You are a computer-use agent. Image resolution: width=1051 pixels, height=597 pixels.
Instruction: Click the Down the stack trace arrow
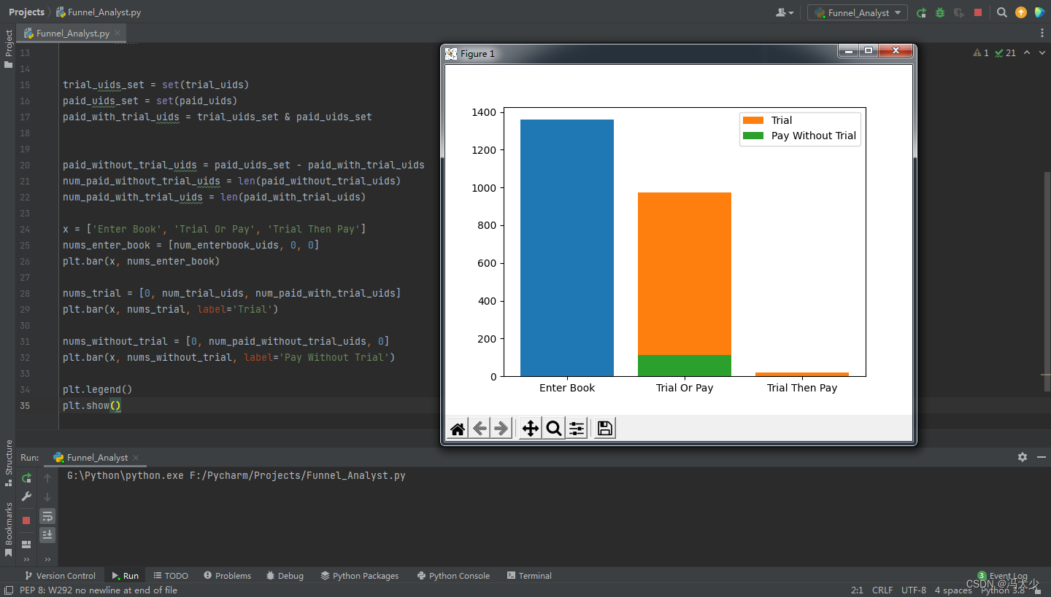(47, 497)
